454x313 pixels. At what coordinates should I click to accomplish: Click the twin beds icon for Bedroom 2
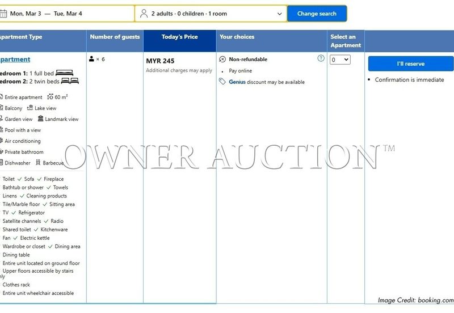(x=69, y=81)
